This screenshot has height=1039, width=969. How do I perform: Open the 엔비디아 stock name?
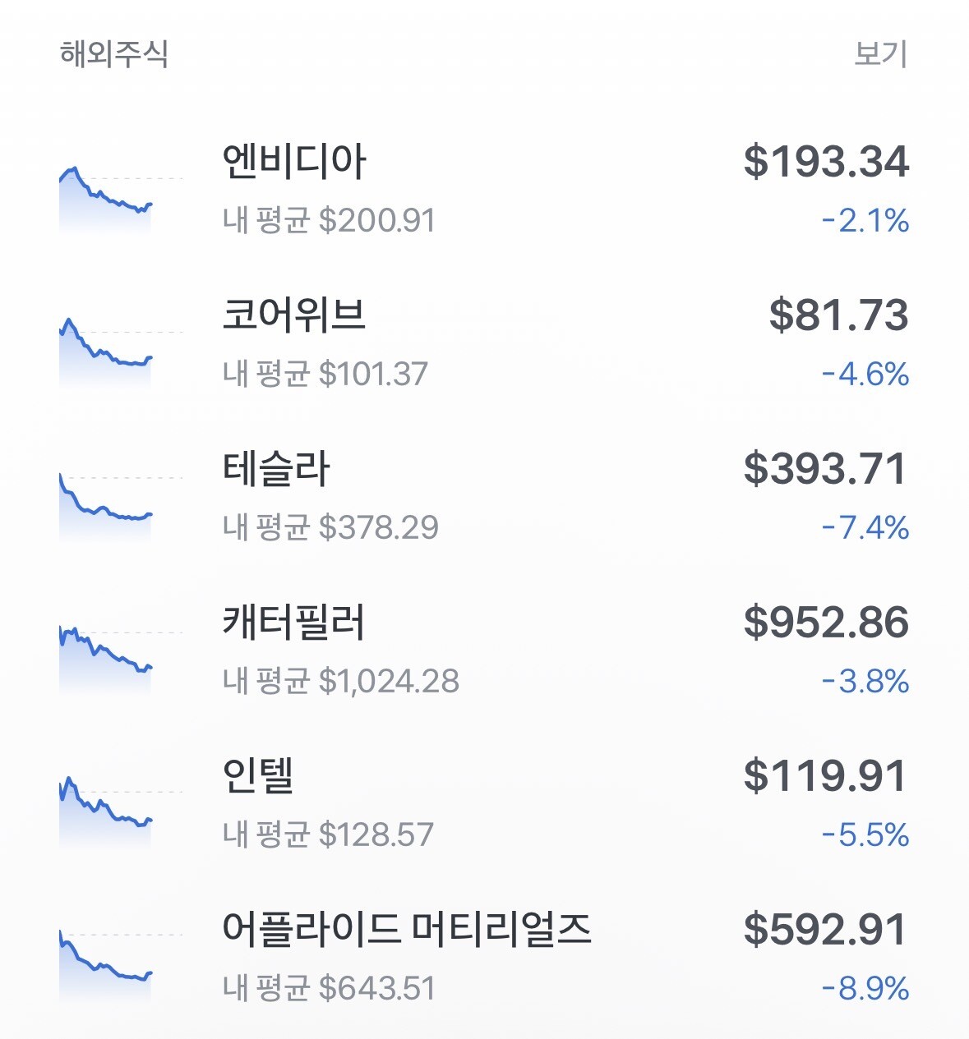coord(294,161)
